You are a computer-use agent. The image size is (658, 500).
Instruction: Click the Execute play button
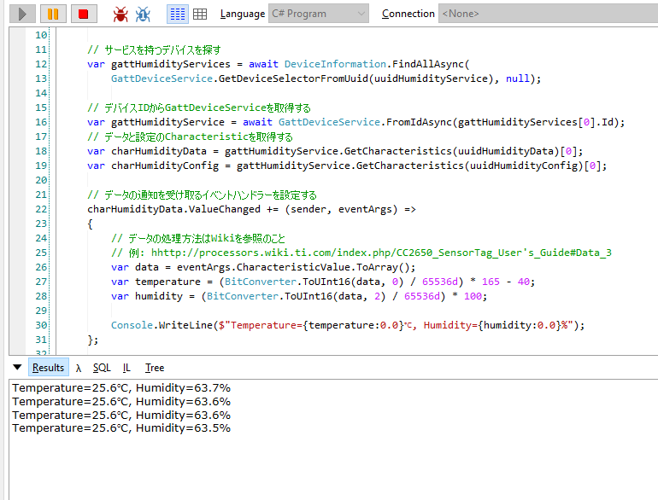pyautogui.click(x=22, y=14)
